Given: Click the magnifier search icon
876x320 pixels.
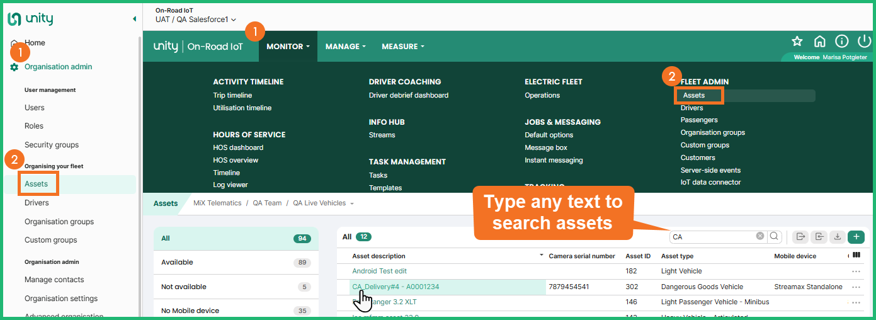Looking at the screenshot, I should coord(774,236).
